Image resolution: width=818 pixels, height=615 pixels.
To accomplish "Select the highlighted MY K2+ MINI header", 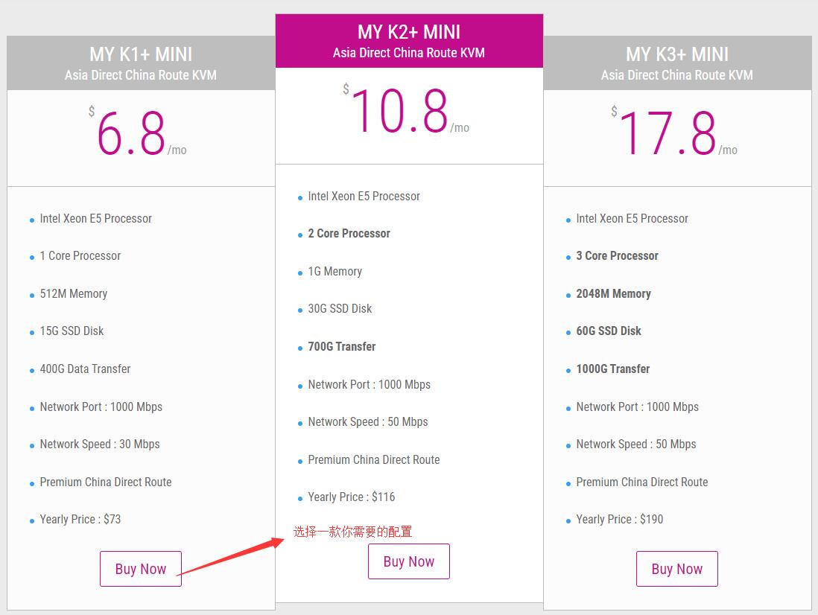I will (409, 32).
